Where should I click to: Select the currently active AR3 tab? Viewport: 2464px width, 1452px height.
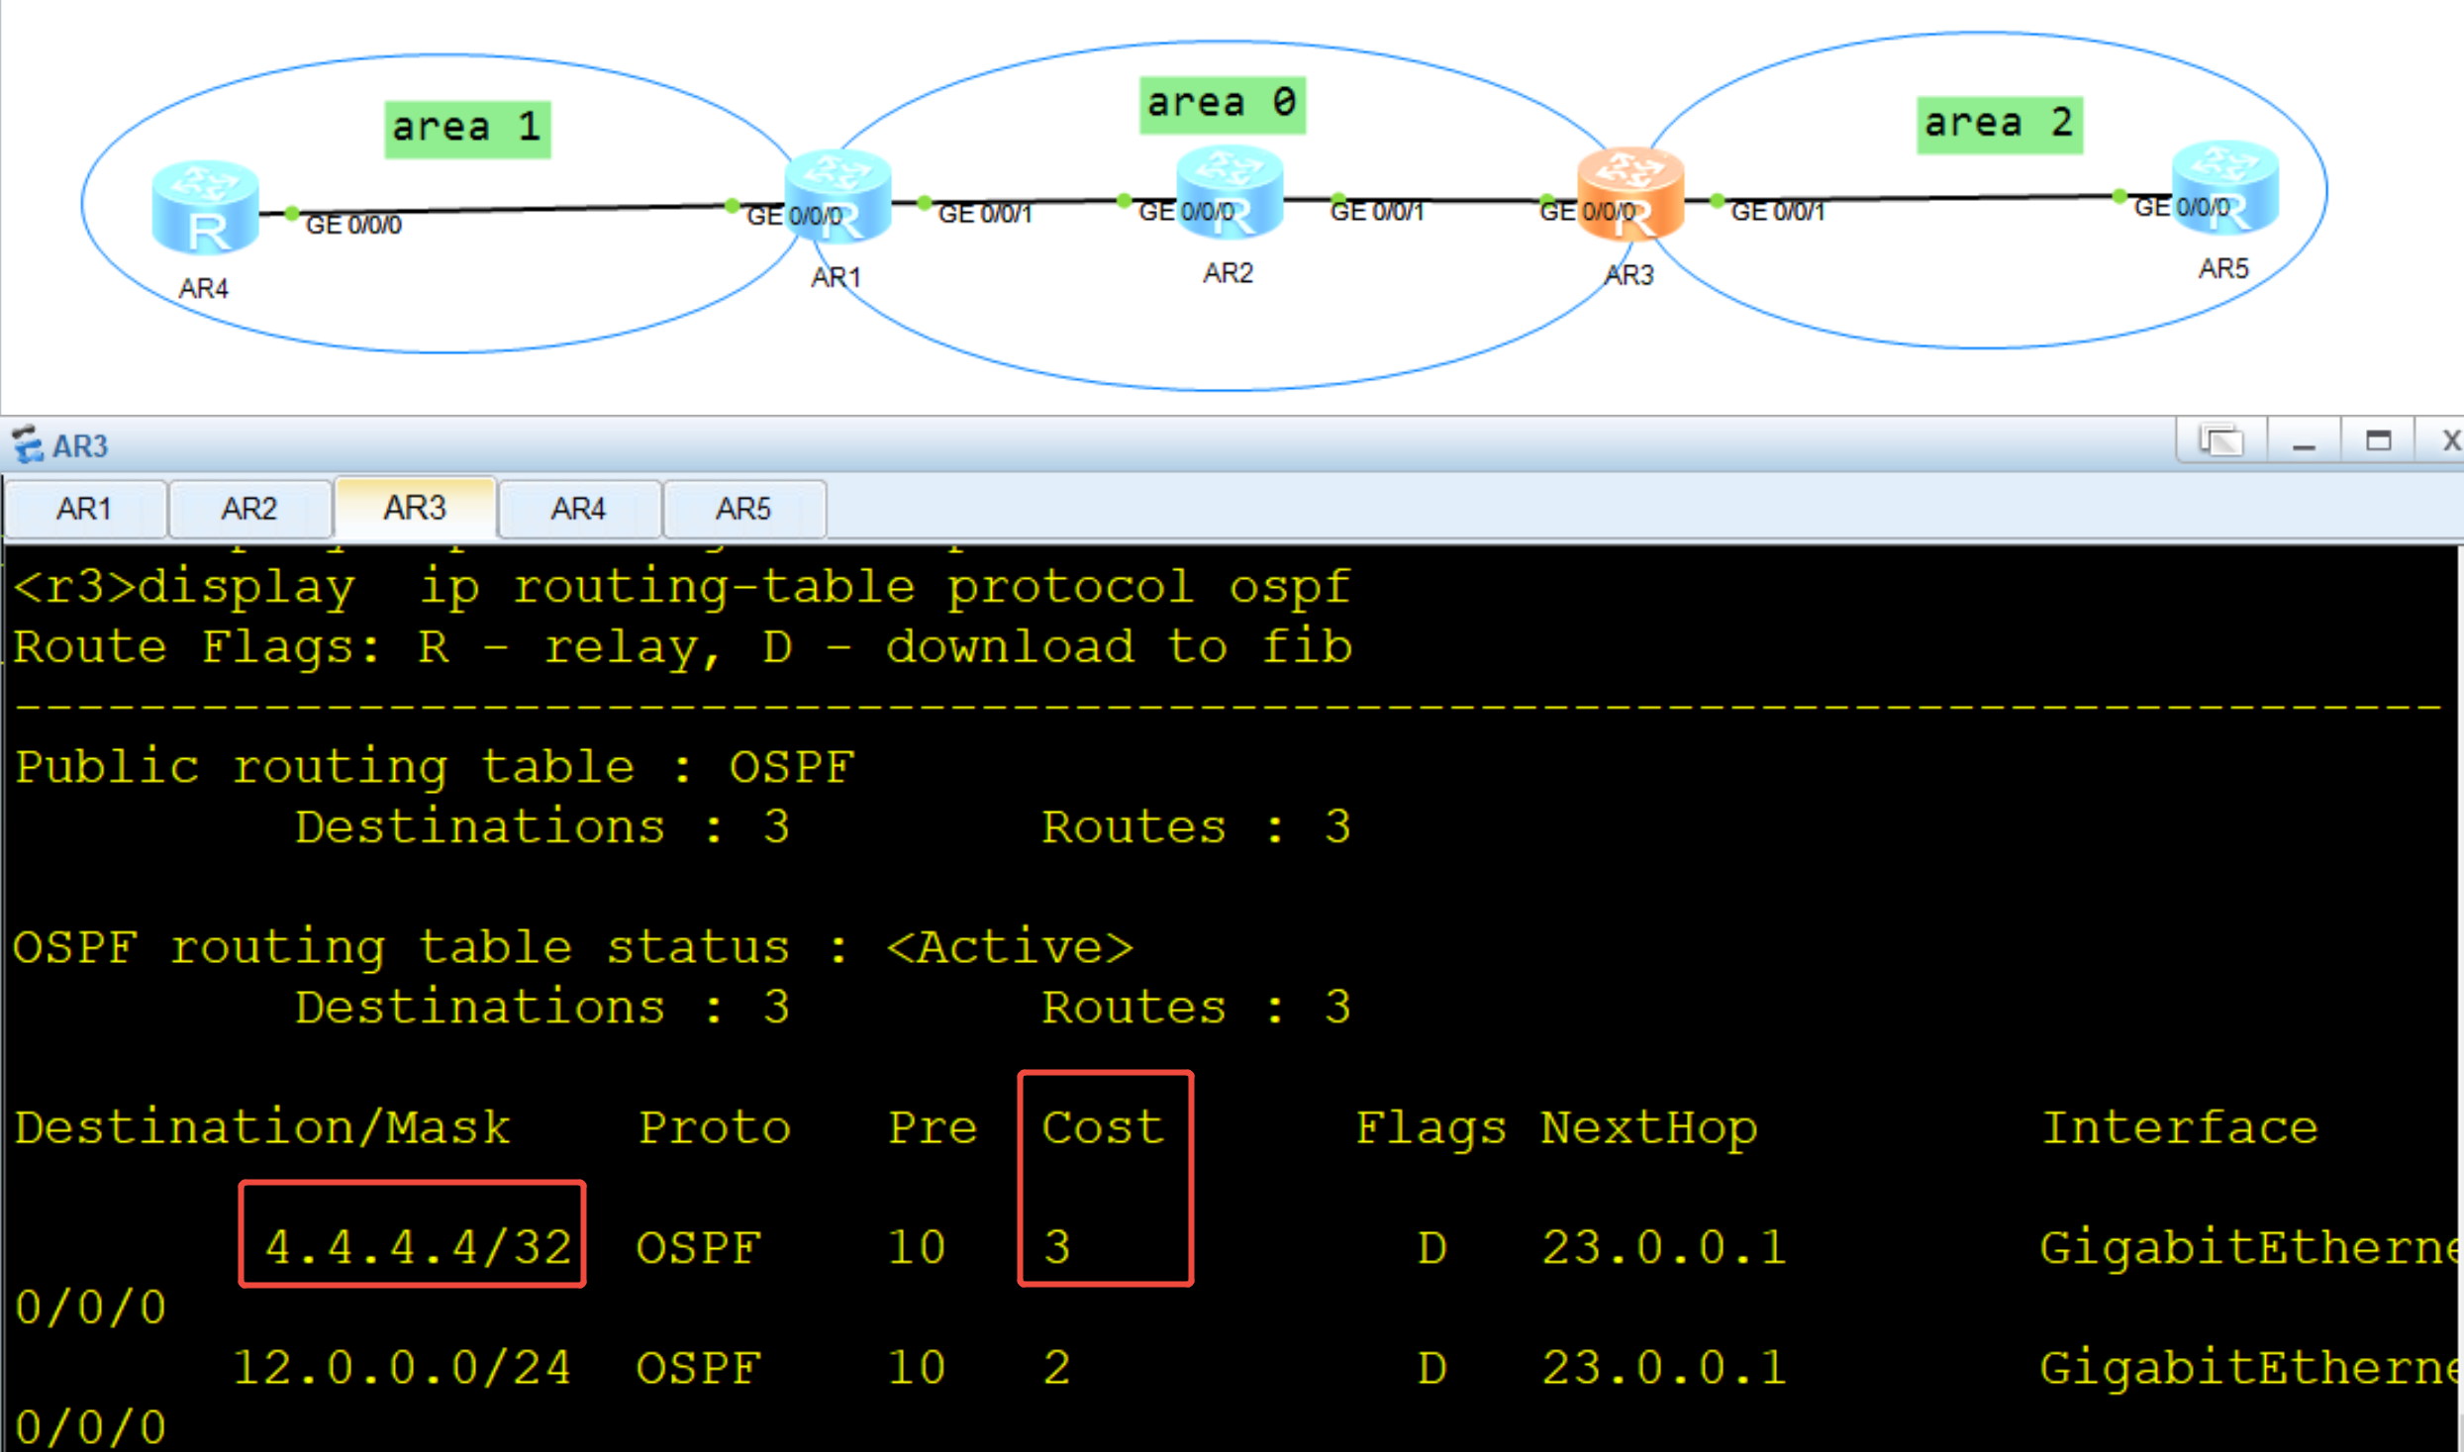[x=415, y=507]
